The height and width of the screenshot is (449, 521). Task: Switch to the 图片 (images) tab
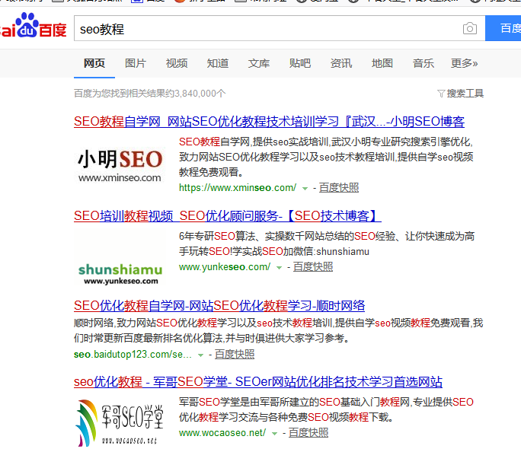coord(136,63)
